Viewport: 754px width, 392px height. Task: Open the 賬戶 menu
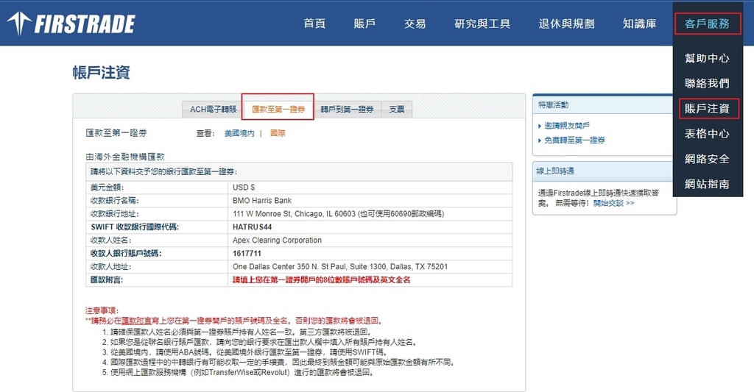364,24
